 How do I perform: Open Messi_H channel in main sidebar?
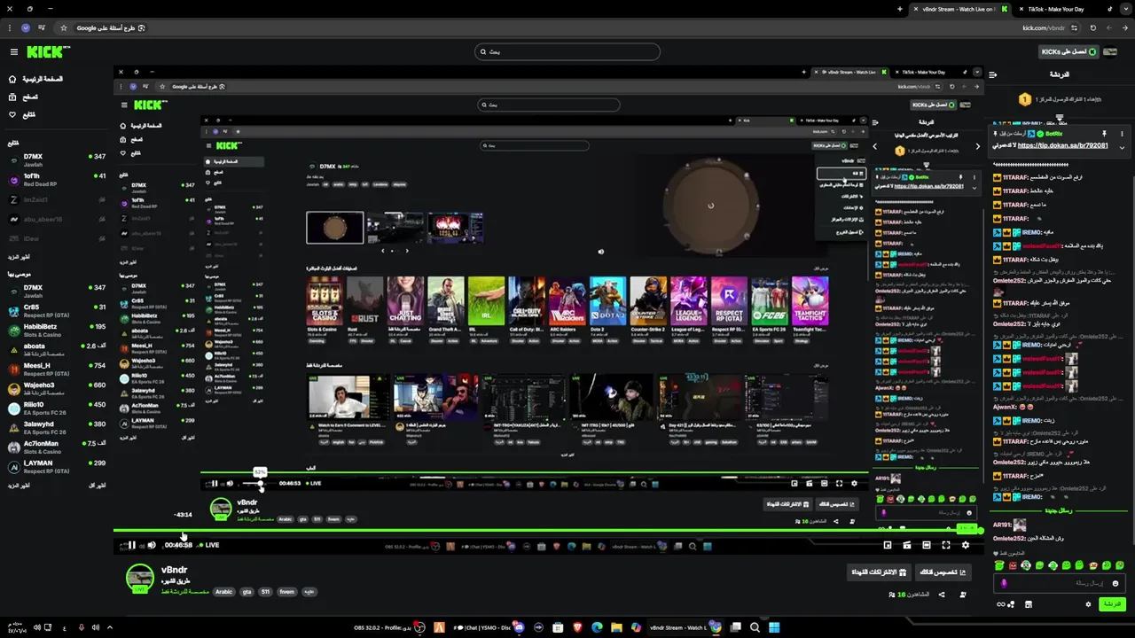(x=56, y=370)
